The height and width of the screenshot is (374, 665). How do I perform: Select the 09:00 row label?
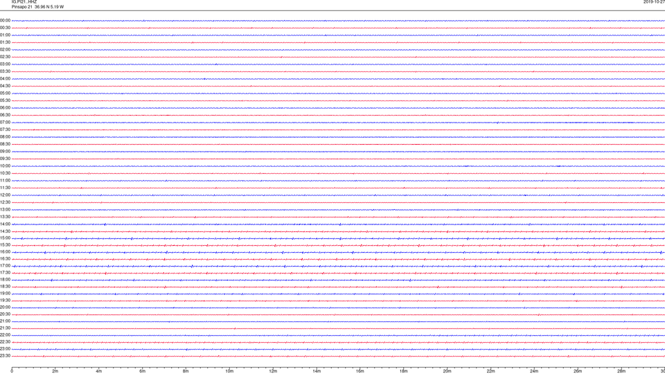(x=5, y=152)
